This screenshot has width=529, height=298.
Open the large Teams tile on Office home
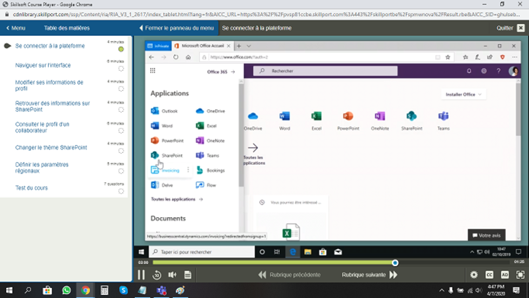click(443, 121)
